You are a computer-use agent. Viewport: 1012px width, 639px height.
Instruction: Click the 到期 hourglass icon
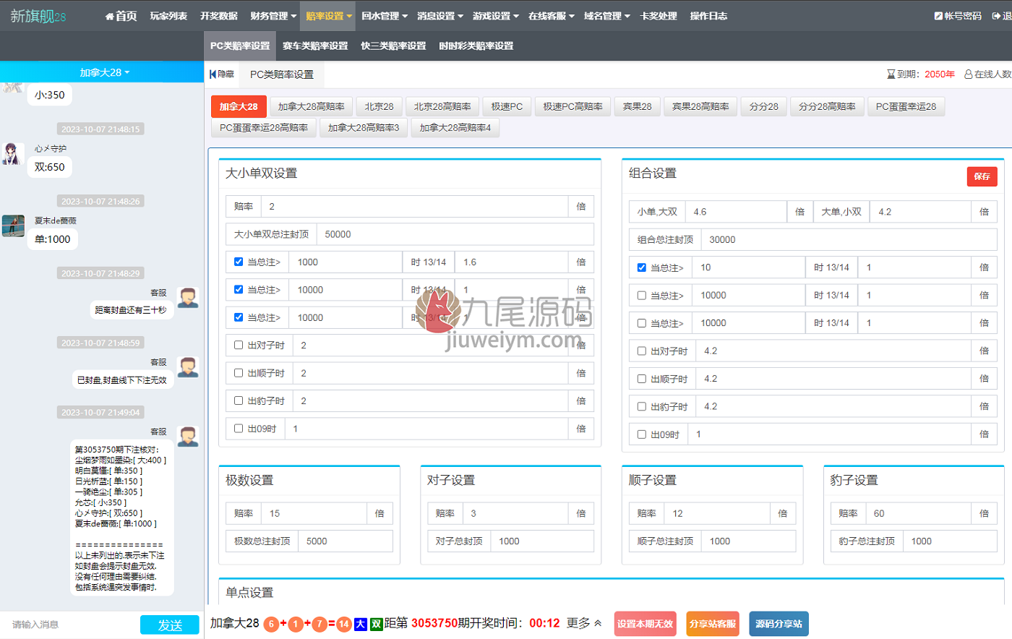pos(891,74)
